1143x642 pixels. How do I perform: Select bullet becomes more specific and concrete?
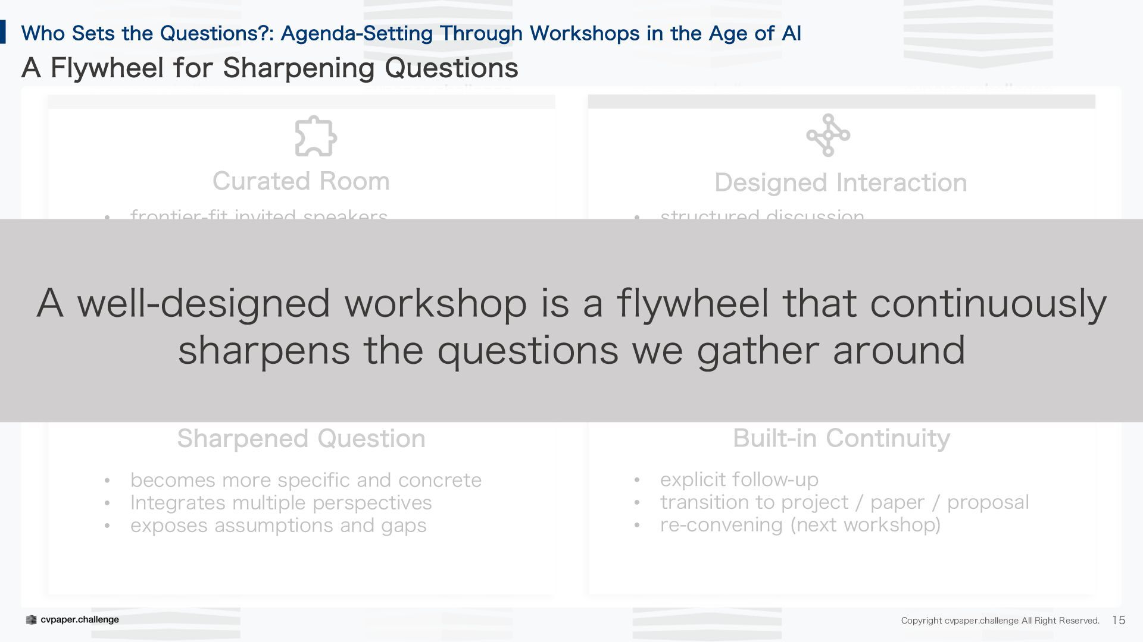click(306, 480)
